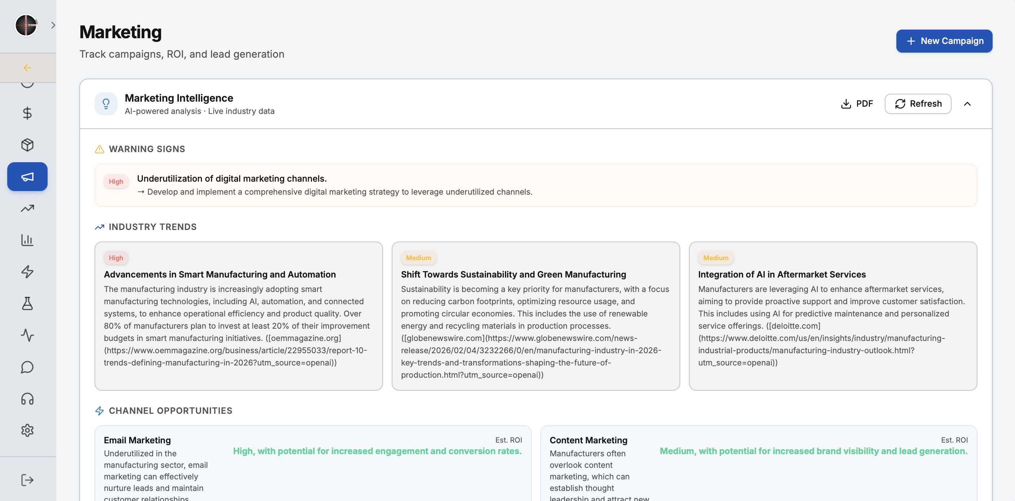Click the orange back arrow in sidebar
The image size is (1015, 501).
tap(27, 68)
